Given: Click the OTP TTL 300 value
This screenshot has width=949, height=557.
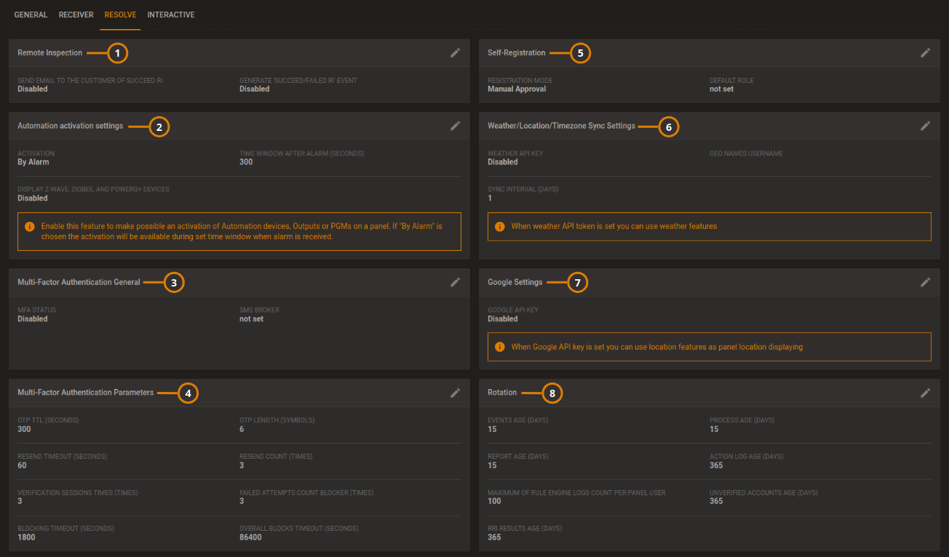Looking at the screenshot, I should [x=23, y=429].
